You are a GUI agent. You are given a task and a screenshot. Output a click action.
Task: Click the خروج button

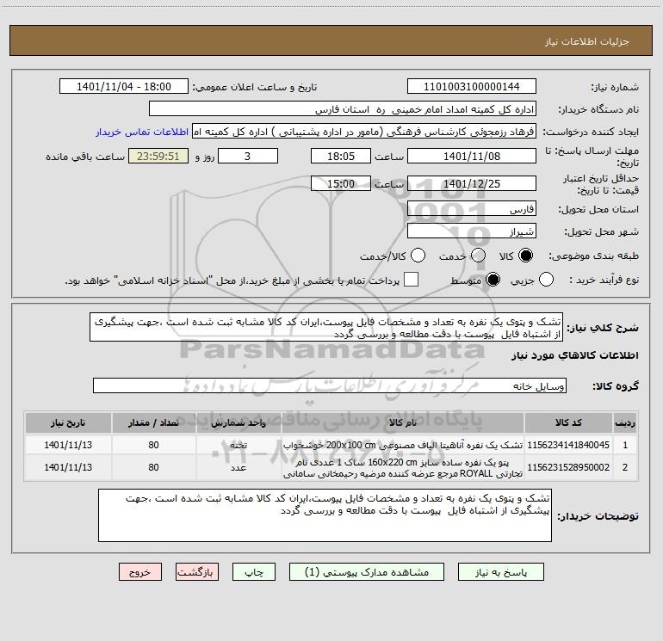[x=140, y=572]
